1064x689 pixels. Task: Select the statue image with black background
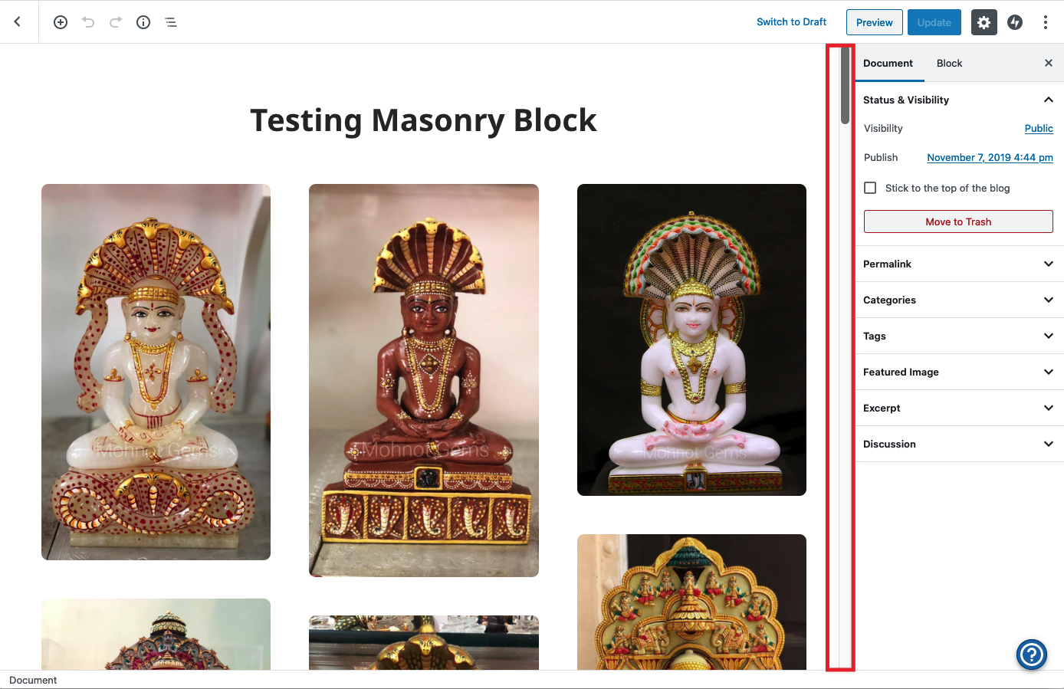click(x=691, y=340)
